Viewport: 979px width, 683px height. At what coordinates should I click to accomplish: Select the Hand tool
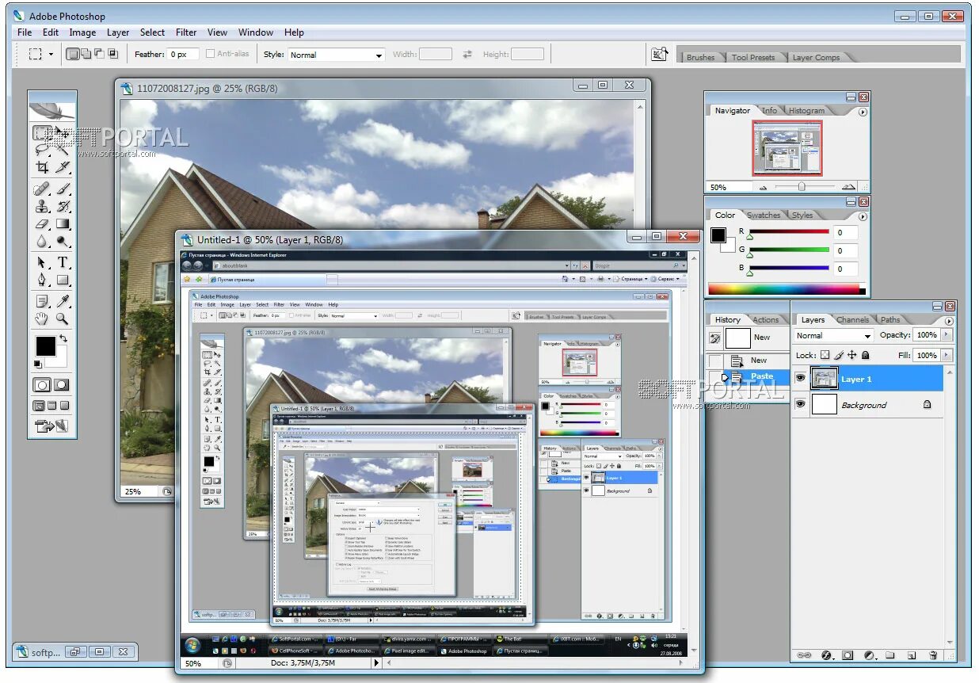coord(41,319)
